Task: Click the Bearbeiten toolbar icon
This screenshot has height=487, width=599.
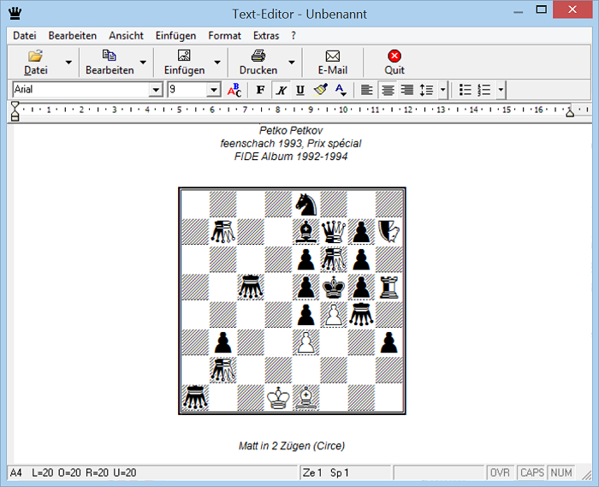Action: point(110,56)
